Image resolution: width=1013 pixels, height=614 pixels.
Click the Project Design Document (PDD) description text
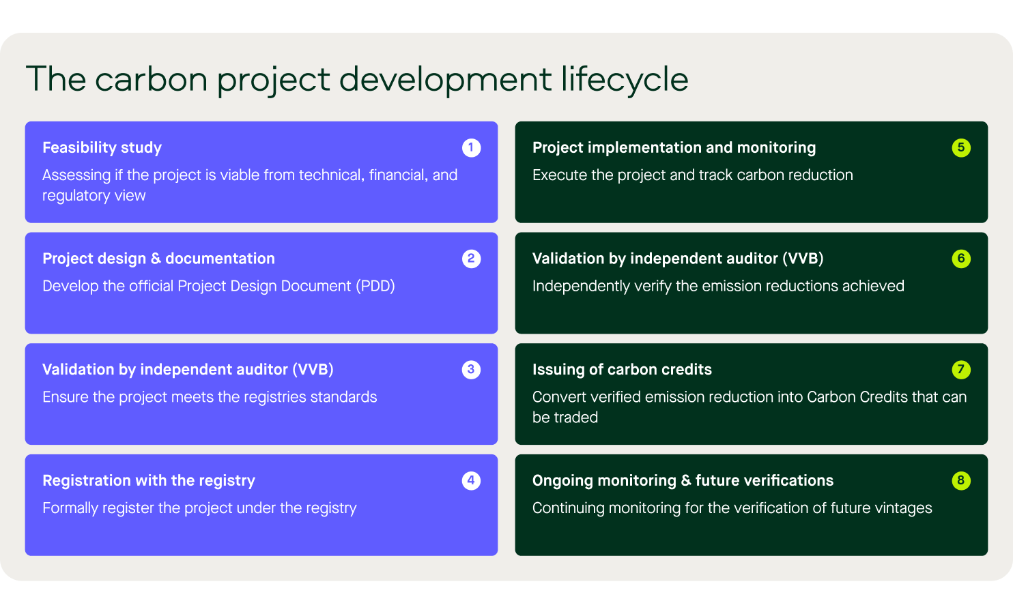click(218, 287)
